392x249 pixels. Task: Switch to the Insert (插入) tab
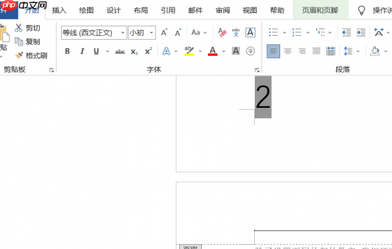59,10
